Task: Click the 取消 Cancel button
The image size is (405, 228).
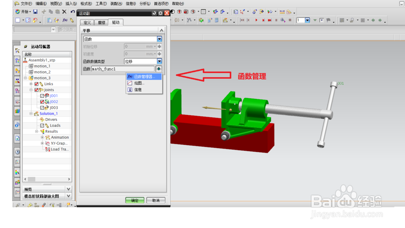Action: point(156,200)
